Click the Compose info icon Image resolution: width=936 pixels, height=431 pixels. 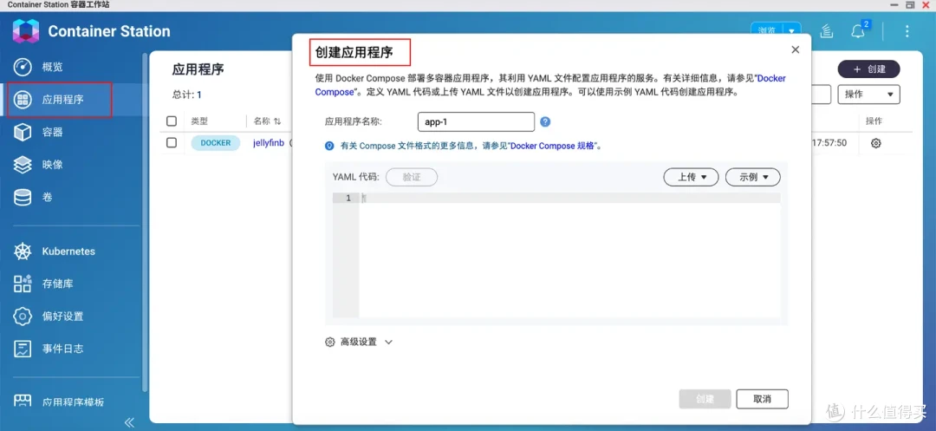[x=329, y=146]
